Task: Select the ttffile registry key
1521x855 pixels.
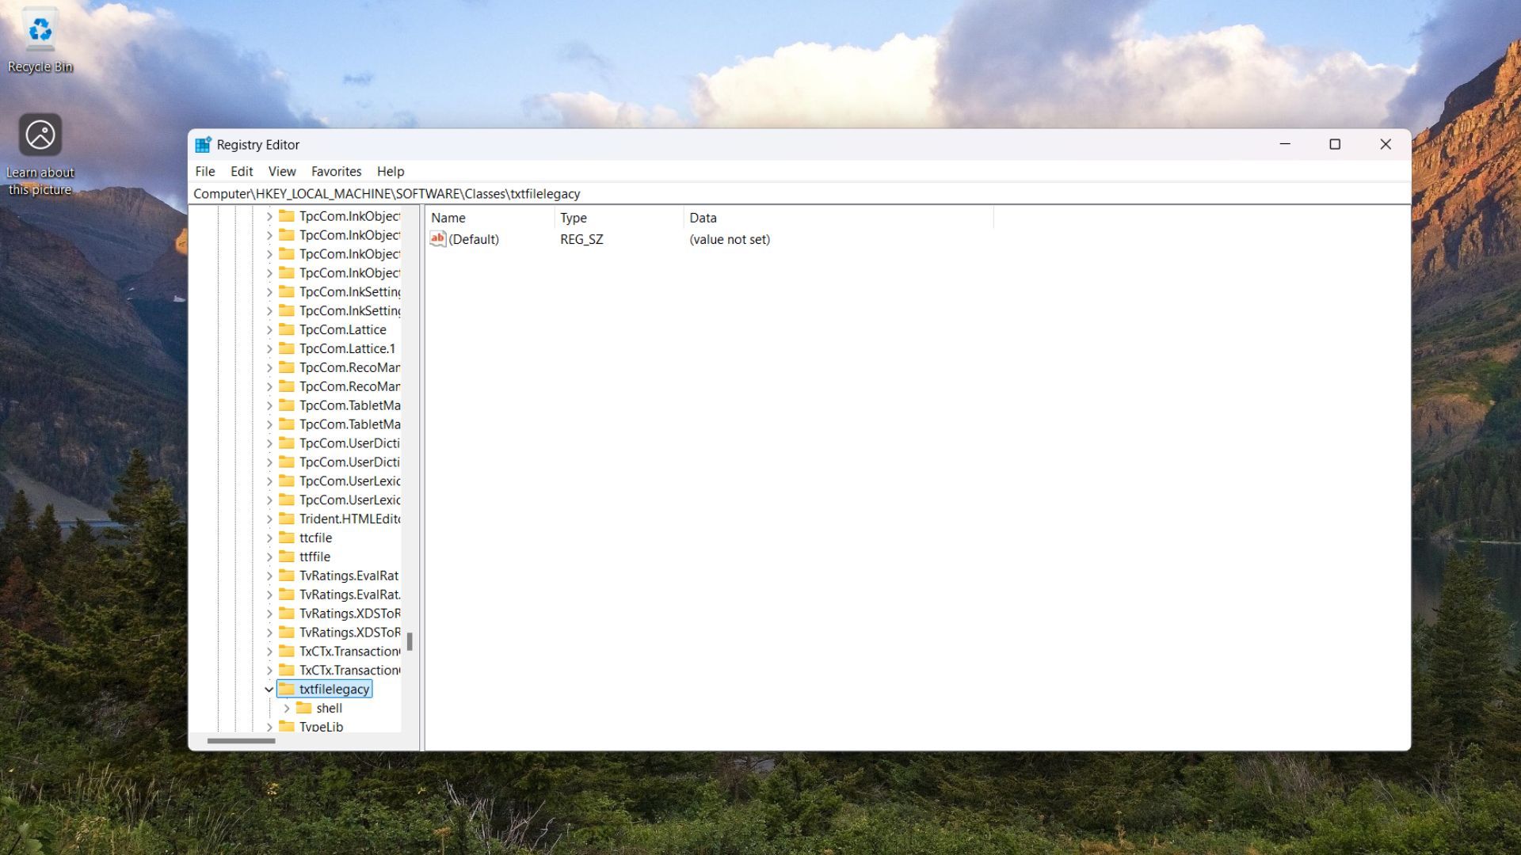Action: coord(314,557)
